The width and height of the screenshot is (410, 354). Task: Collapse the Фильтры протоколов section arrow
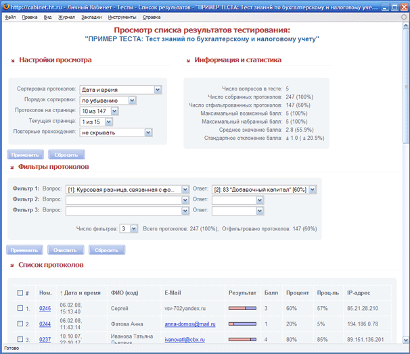[x=12, y=168]
